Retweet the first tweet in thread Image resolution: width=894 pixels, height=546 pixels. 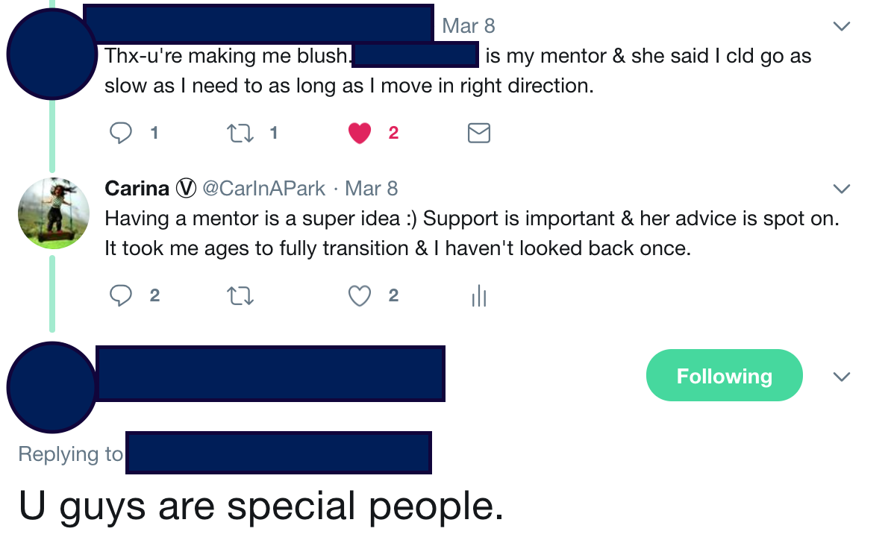[x=240, y=134]
